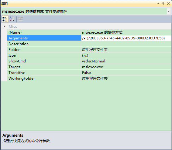
Task: Click the vsdscNormal value
Action: (x=94, y=61)
